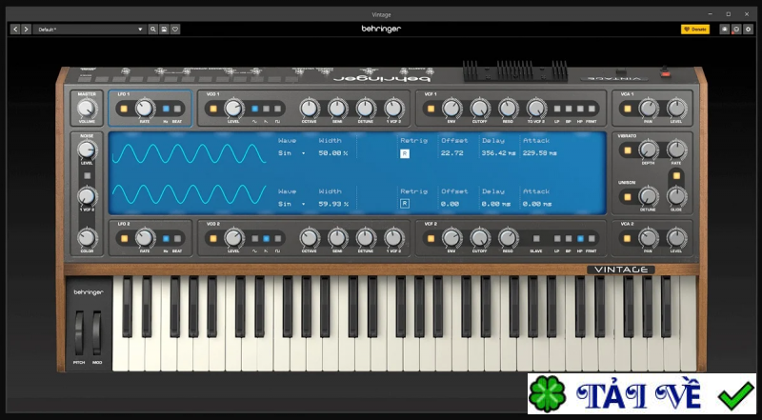This screenshot has height=420, width=762.
Task: Select Hz mode for LFO 1
Action: point(166,109)
